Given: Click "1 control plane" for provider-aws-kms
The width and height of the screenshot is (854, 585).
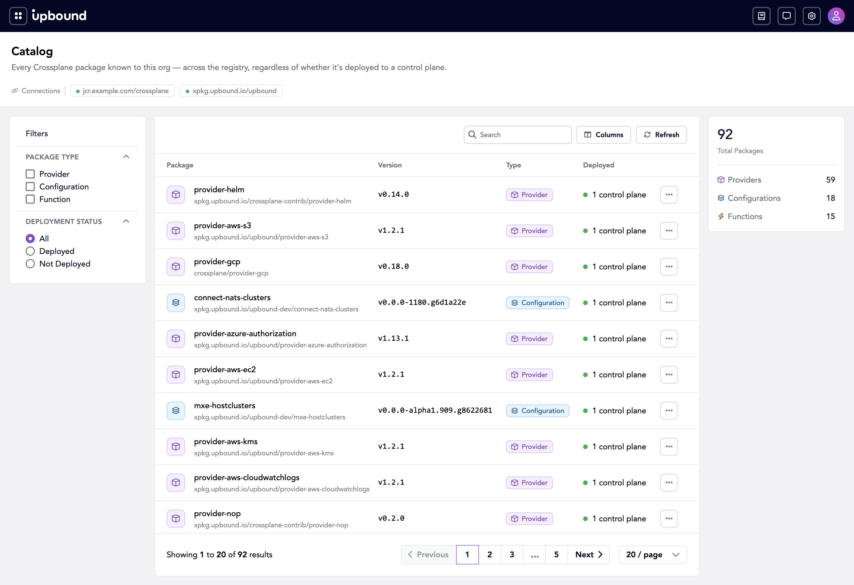Looking at the screenshot, I should click(619, 447).
